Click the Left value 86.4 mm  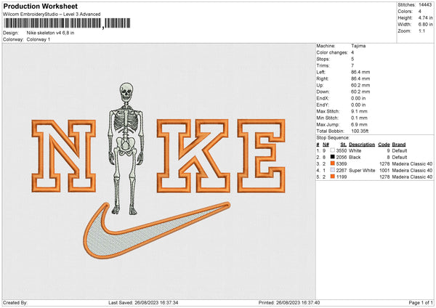click(x=360, y=72)
